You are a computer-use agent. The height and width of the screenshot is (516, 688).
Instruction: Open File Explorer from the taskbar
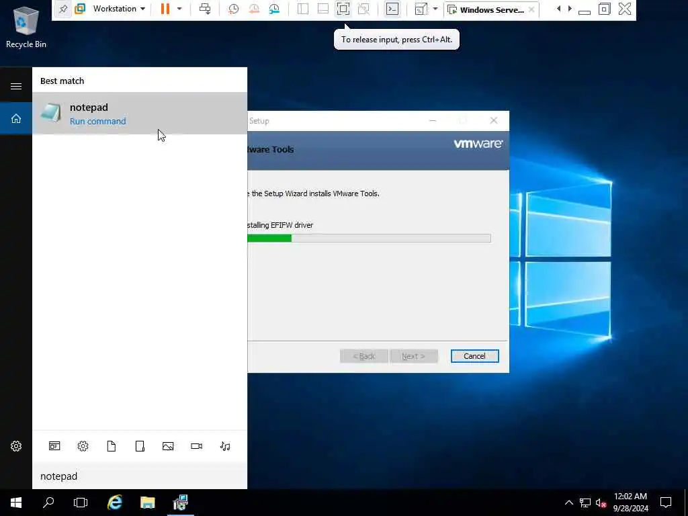(x=147, y=503)
